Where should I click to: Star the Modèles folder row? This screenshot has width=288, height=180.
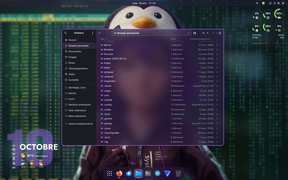(x=217, y=50)
